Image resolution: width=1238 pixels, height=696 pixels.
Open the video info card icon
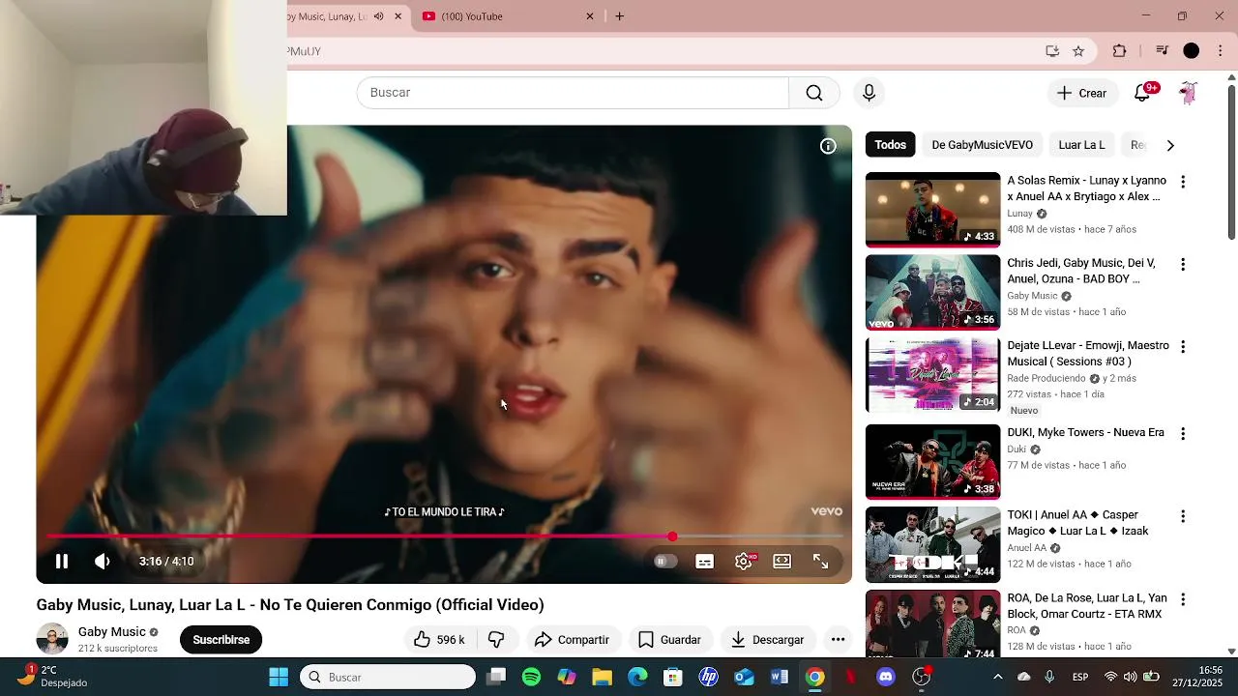pyautogui.click(x=828, y=146)
